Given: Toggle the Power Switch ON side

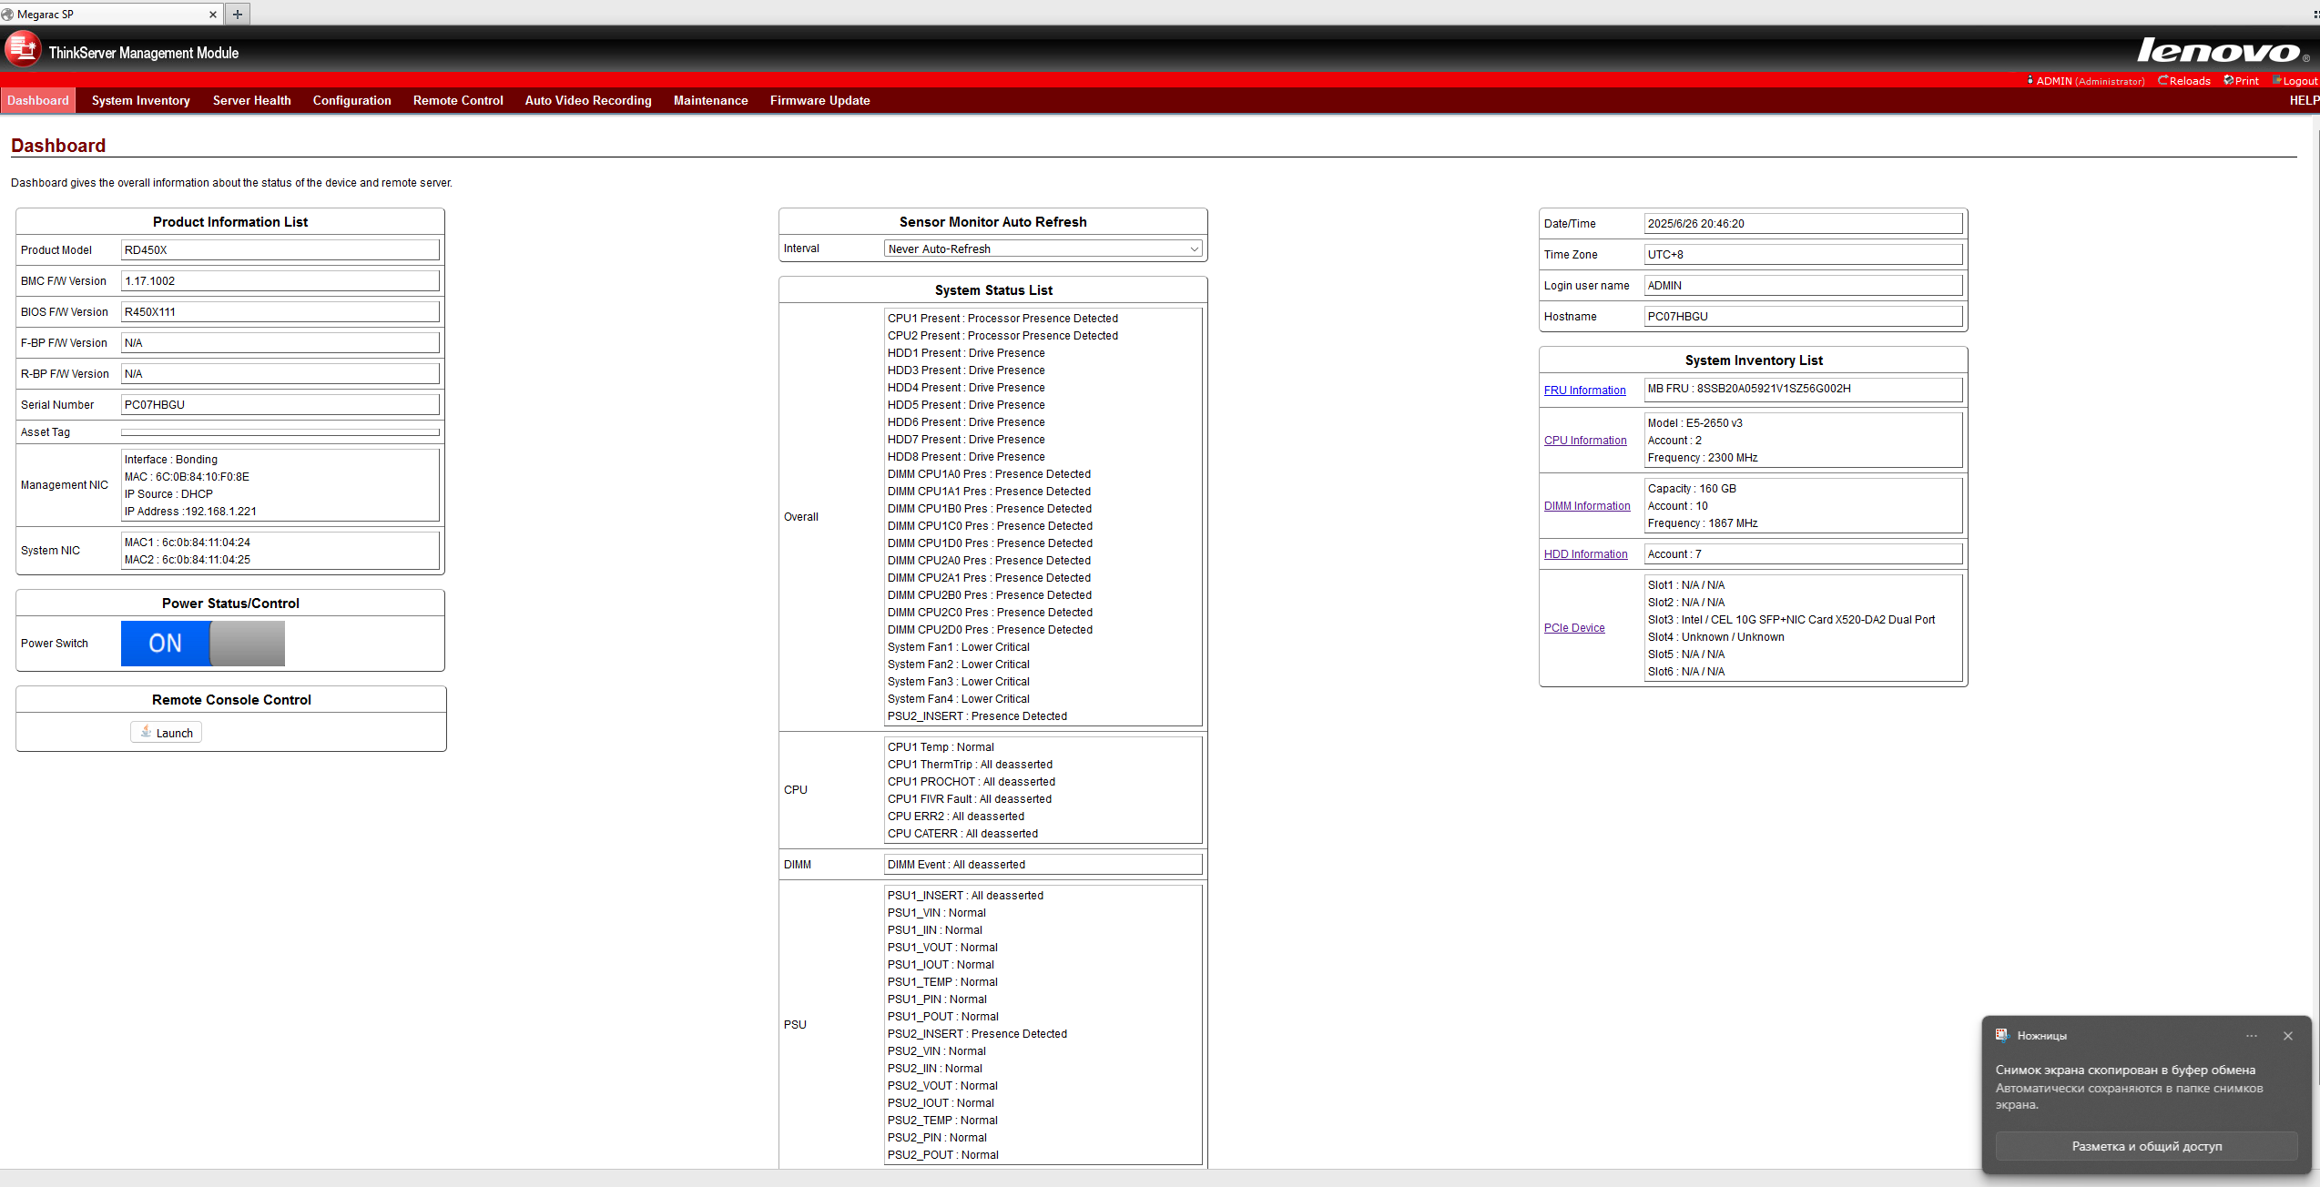Looking at the screenshot, I should 166,644.
